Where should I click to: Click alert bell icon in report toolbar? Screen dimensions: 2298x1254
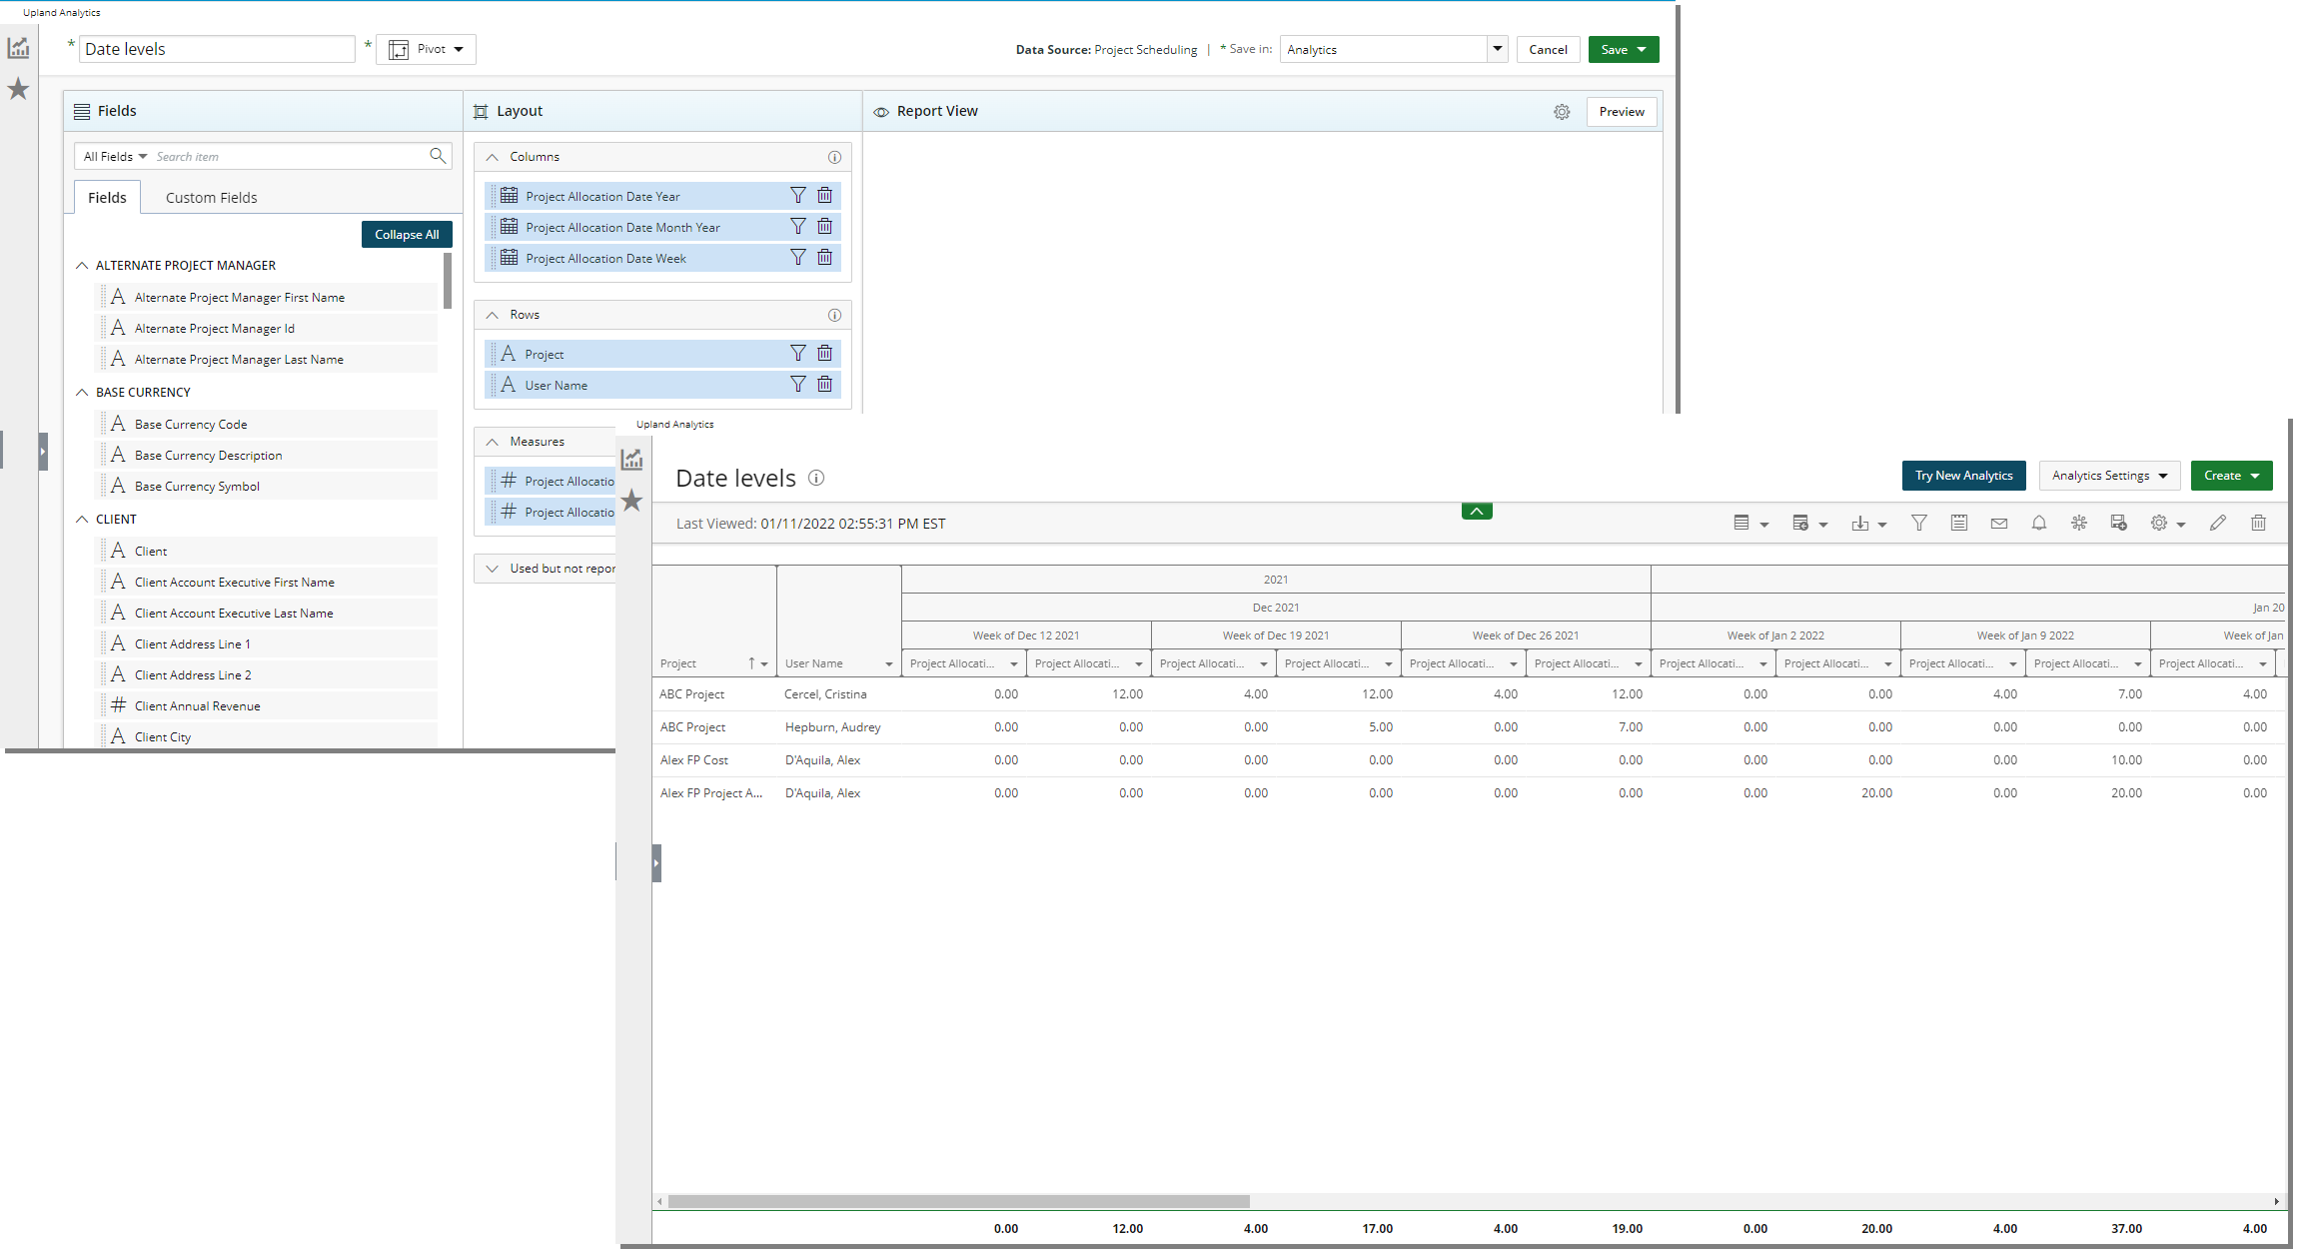(x=2039, y=523)
